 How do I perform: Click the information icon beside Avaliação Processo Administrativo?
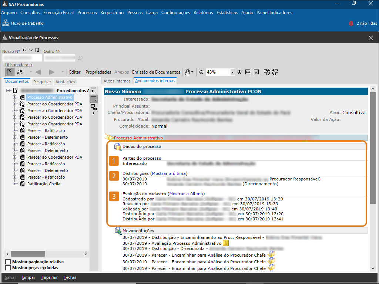tap(226, 243)
